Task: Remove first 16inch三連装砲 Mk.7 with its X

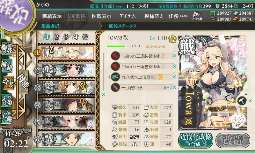Action: click(x=174, y=56)
